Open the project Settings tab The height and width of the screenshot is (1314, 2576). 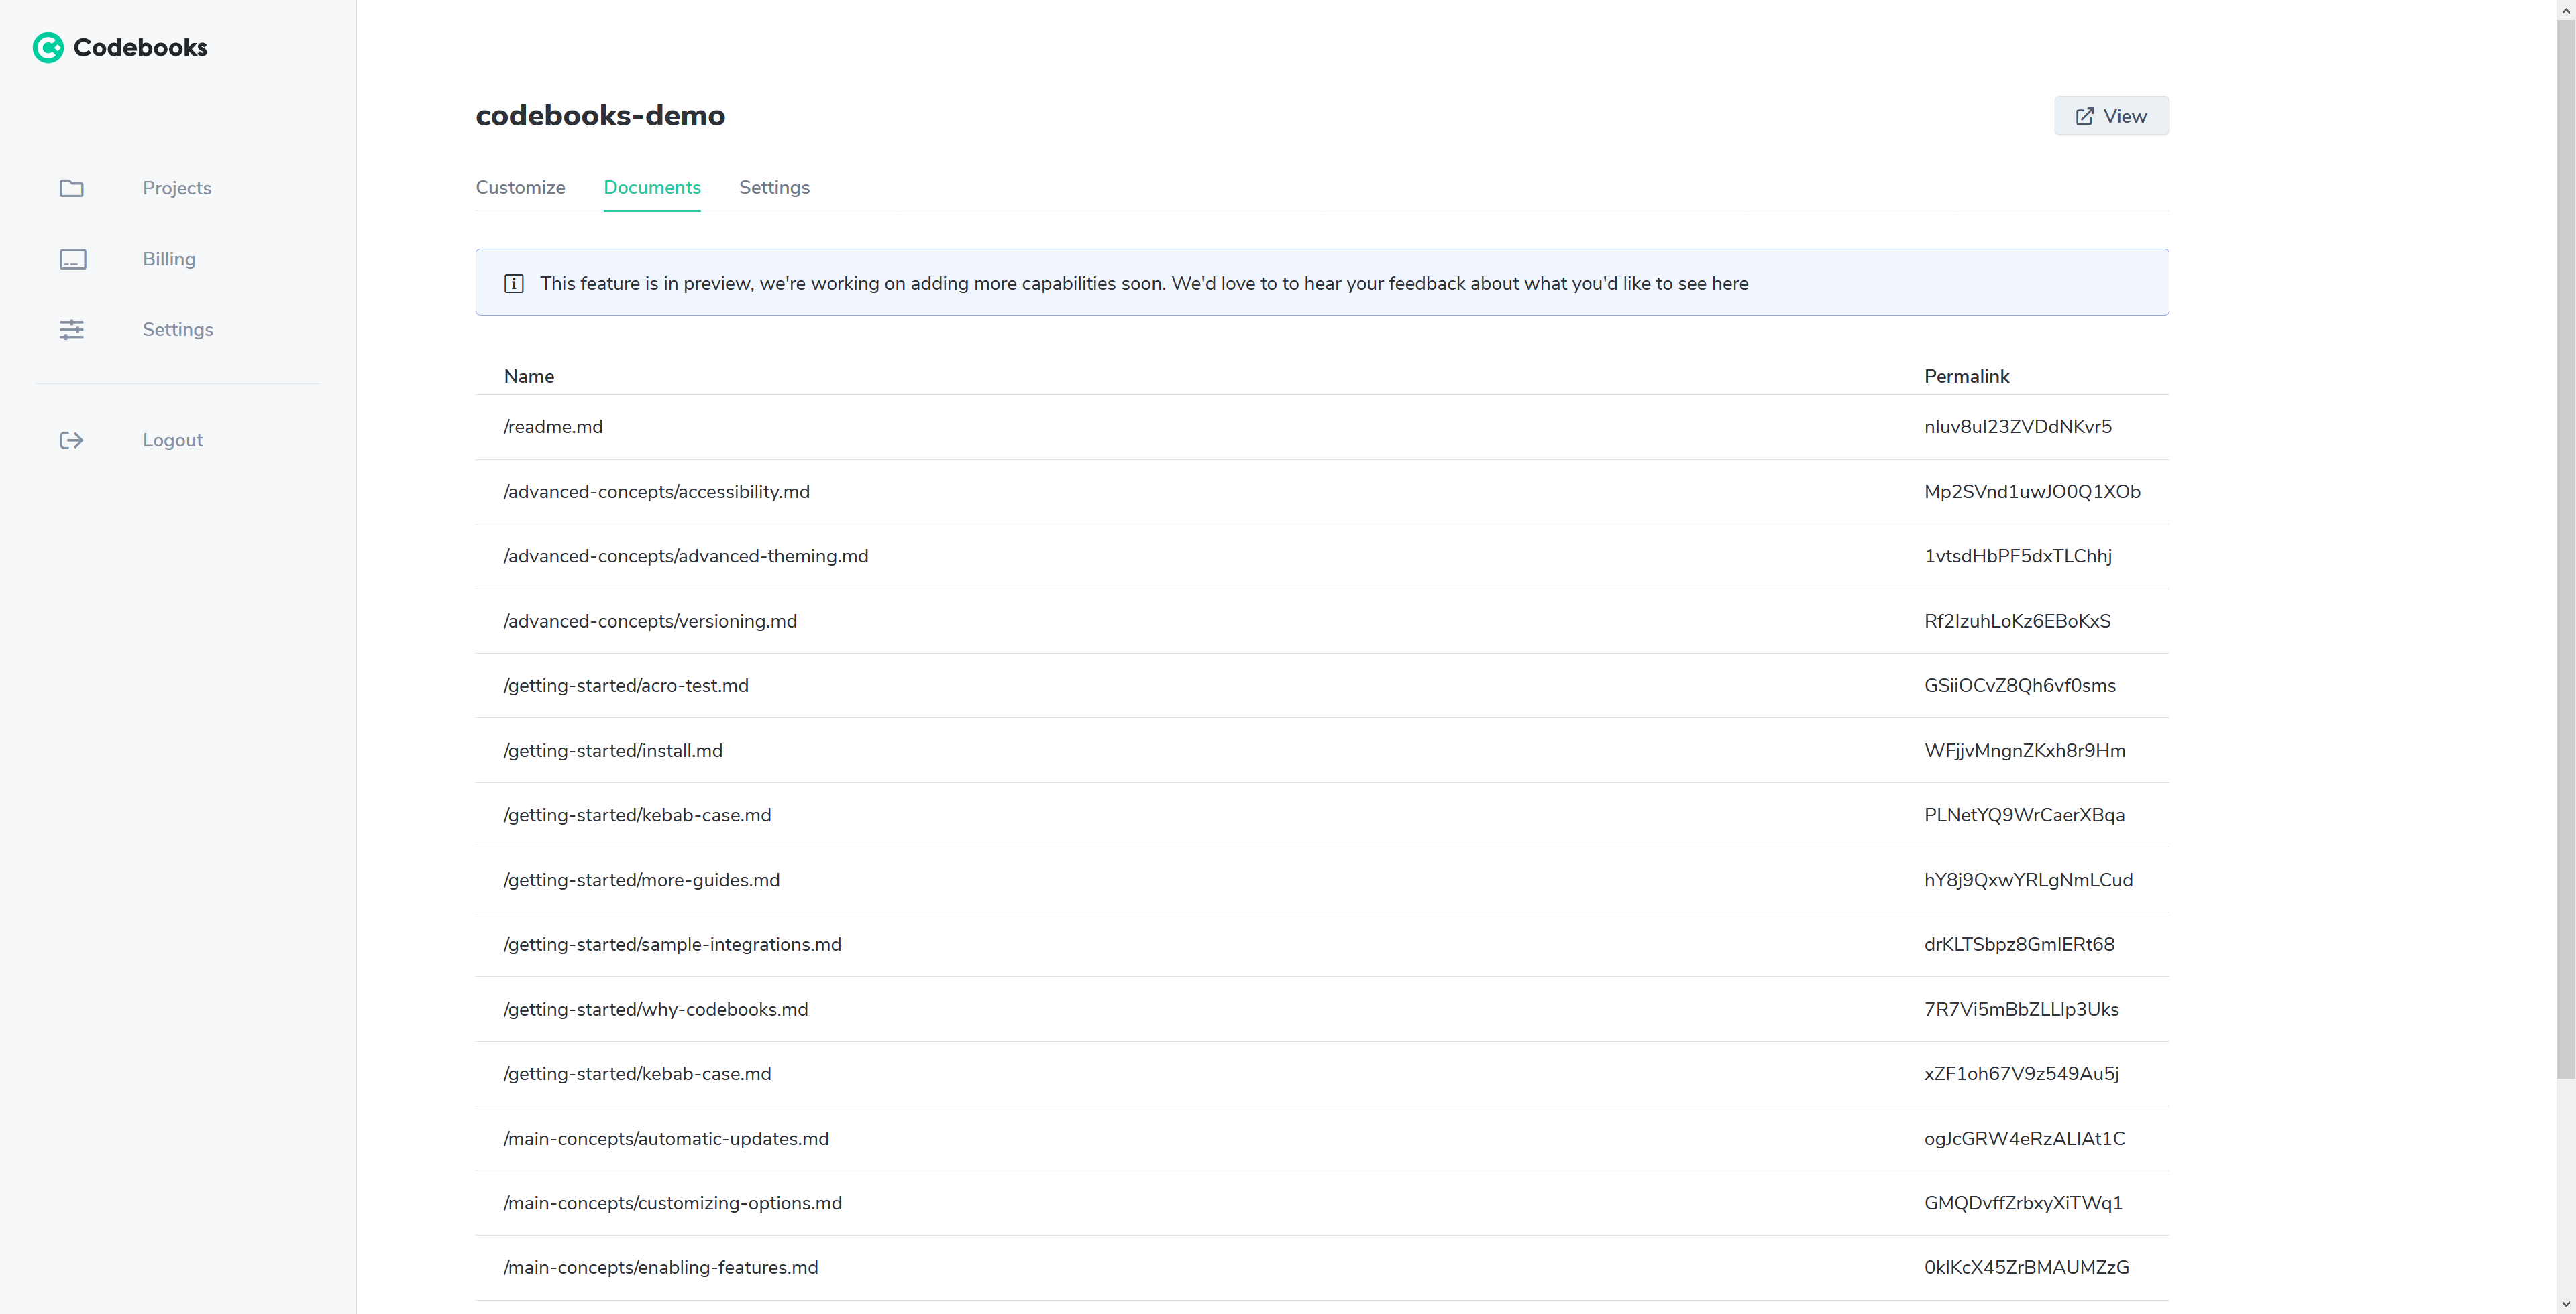coord(774,188)
